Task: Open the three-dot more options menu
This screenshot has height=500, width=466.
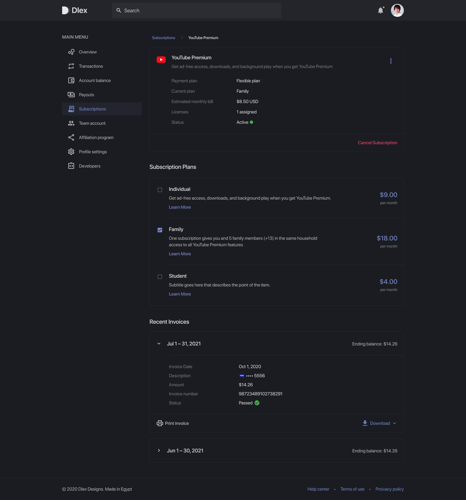Action: tap(391, 61)
